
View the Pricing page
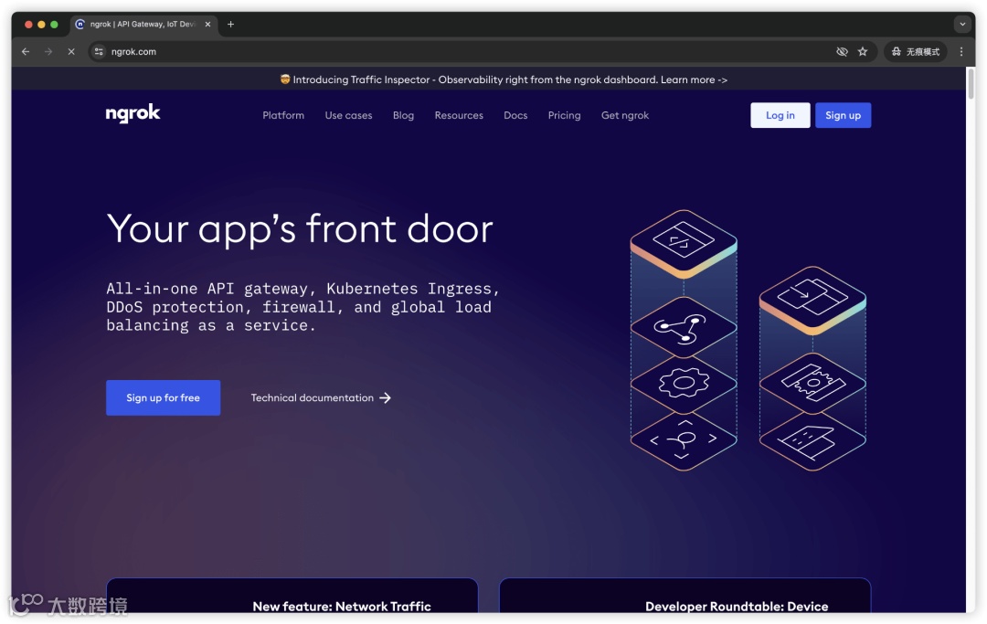[x=564, y=115]
